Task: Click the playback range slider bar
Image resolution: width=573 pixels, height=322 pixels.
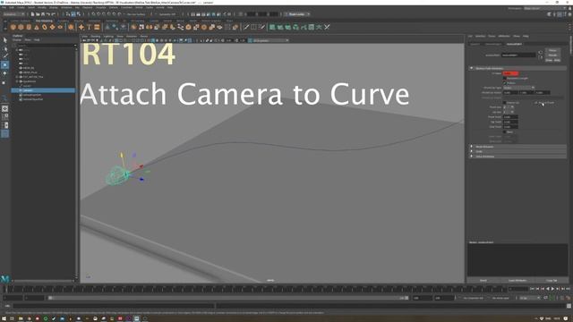Action: tap(228, 298)
